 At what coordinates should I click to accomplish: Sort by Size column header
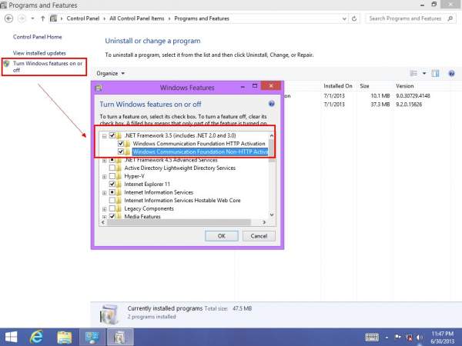pos(364,86)
